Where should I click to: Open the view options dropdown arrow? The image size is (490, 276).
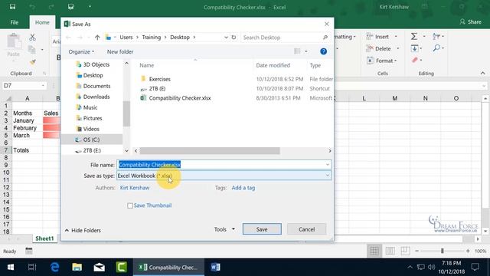pos(306,51)
